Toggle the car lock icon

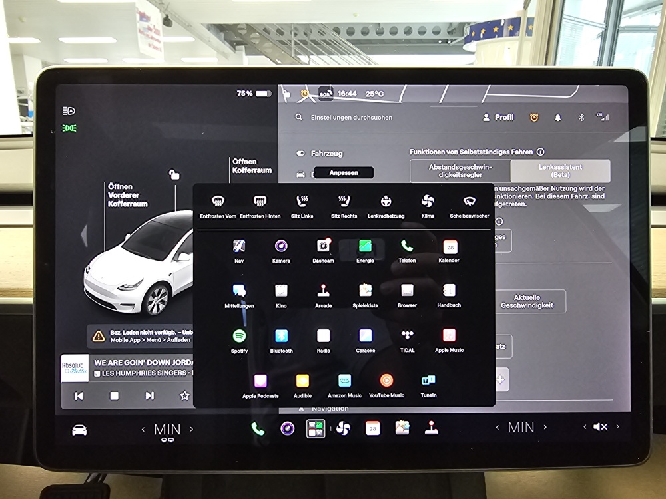[174, 174]
